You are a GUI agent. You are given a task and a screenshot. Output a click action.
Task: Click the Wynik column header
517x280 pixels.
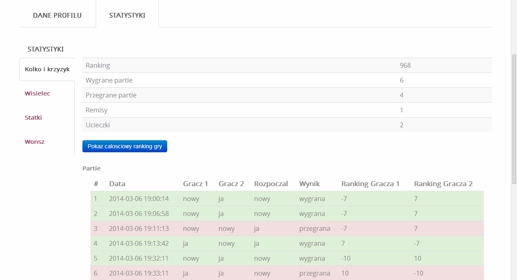point(309,184)
